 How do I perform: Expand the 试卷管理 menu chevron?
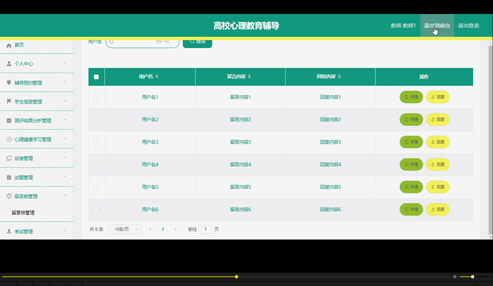pyautogui.click(x=64, y=157)
